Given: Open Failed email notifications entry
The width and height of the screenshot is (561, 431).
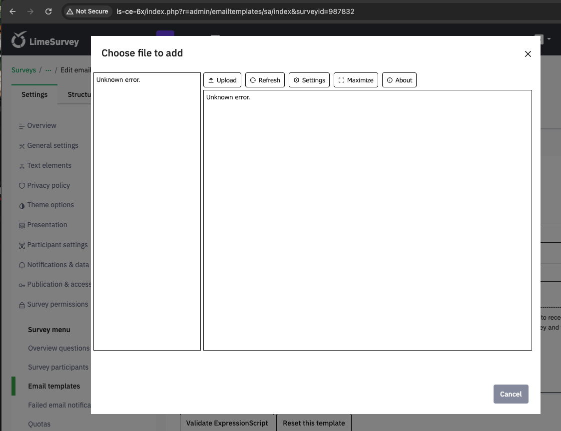Looking at the screenshot, I should [x=59, y=405].
